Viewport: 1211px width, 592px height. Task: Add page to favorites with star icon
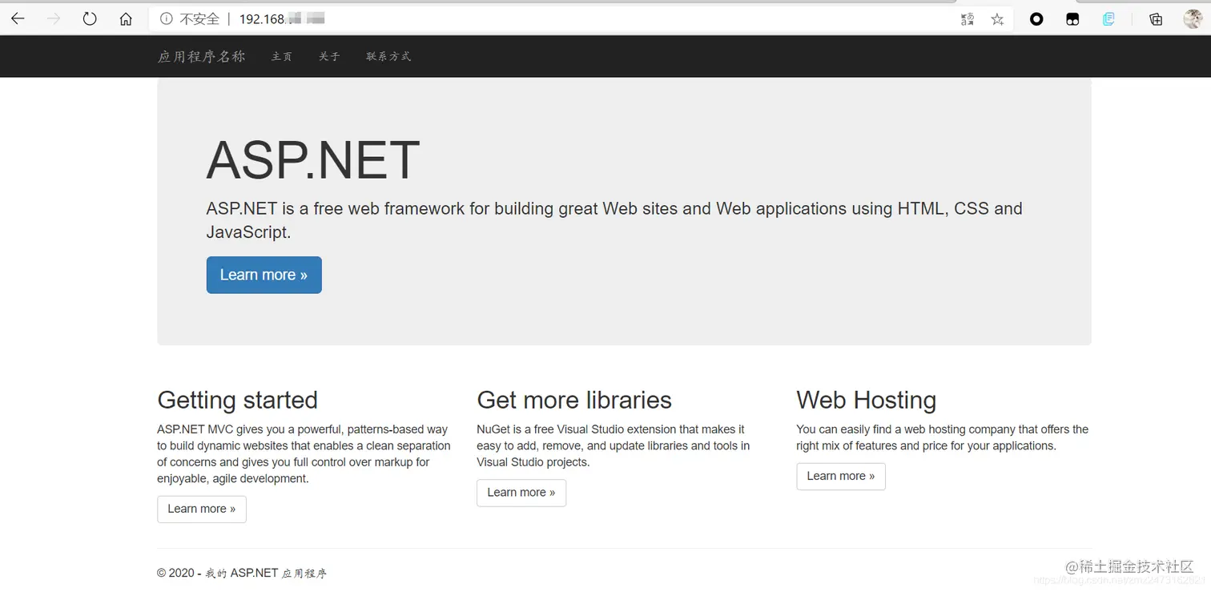997,19
